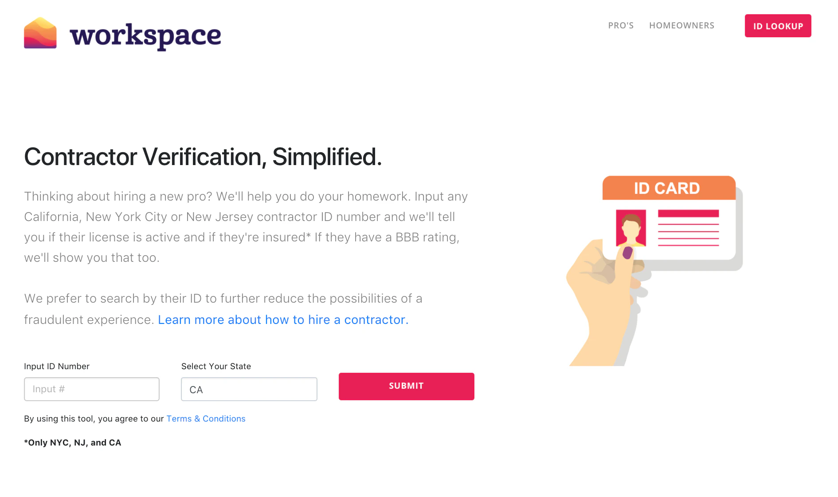Open the PRO'S navigation item
838x497 pixels.
621,25
